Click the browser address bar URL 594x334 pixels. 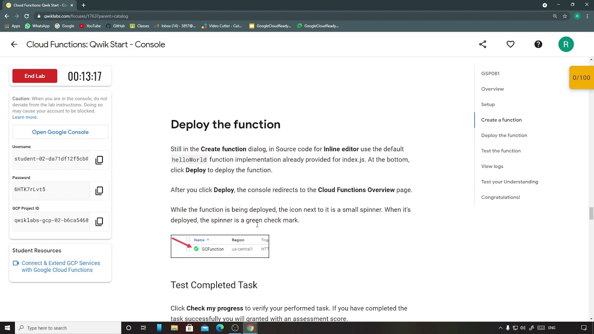pos(86,16)
